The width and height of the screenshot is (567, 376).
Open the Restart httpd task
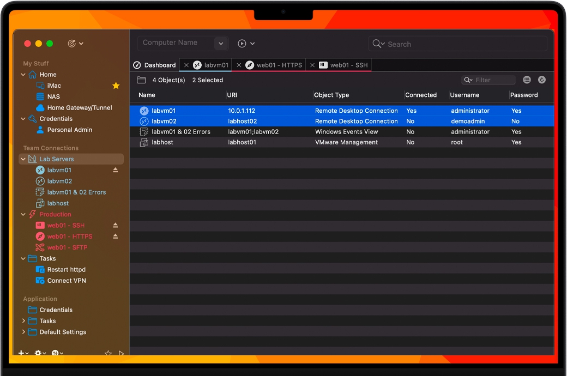pos(61,270)
